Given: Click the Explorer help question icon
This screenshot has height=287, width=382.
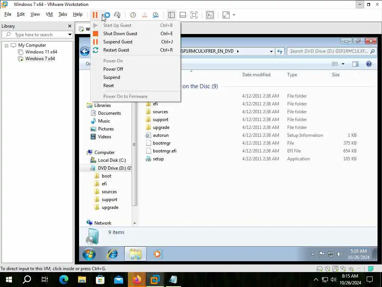Looking at the screenshot, I should point(369,64).
